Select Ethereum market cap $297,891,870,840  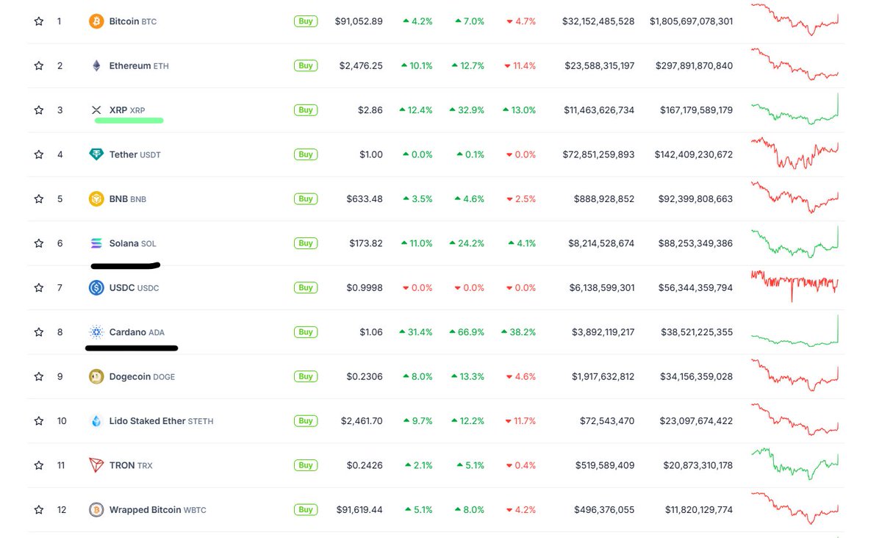click(691, 65)
